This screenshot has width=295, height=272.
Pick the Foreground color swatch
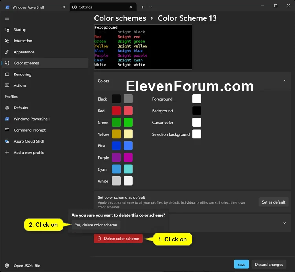tap(197, 99)
